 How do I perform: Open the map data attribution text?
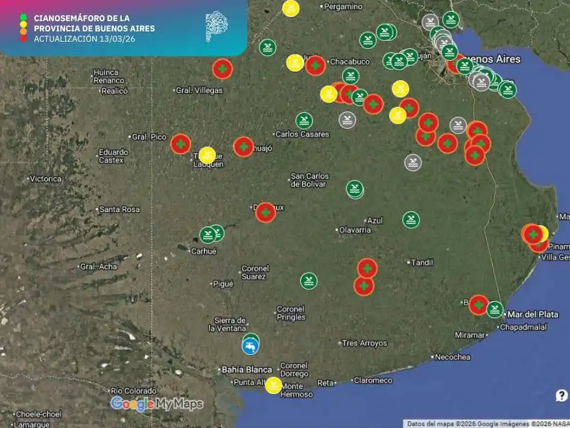tap(487, 424)
